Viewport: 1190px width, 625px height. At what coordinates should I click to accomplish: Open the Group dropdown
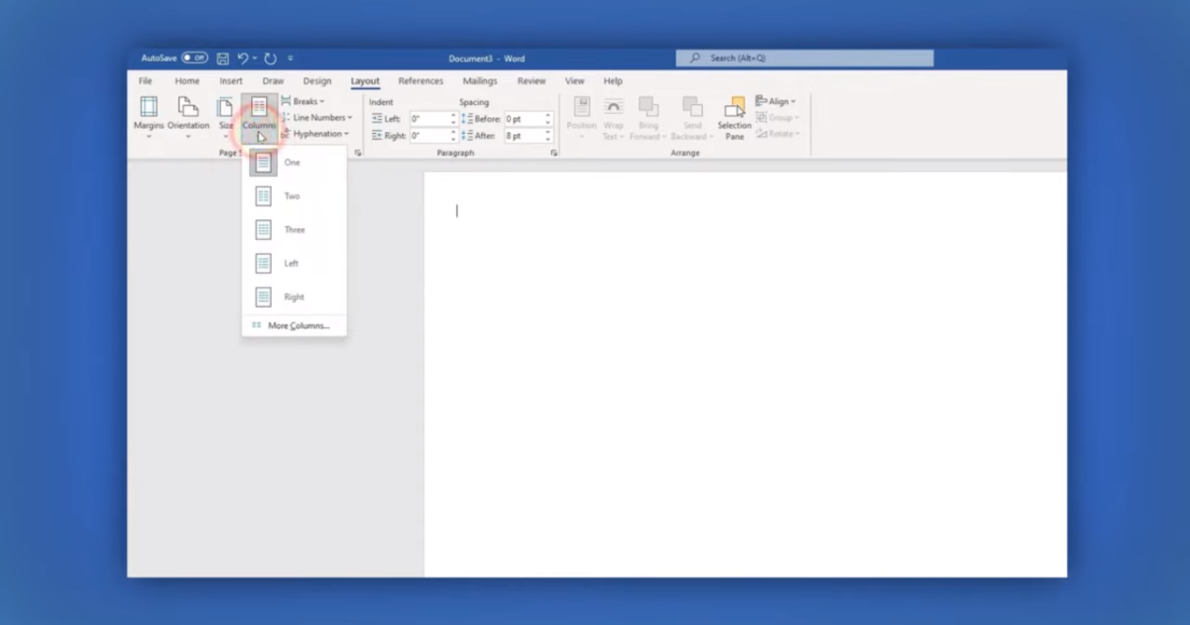click(776, 117)
